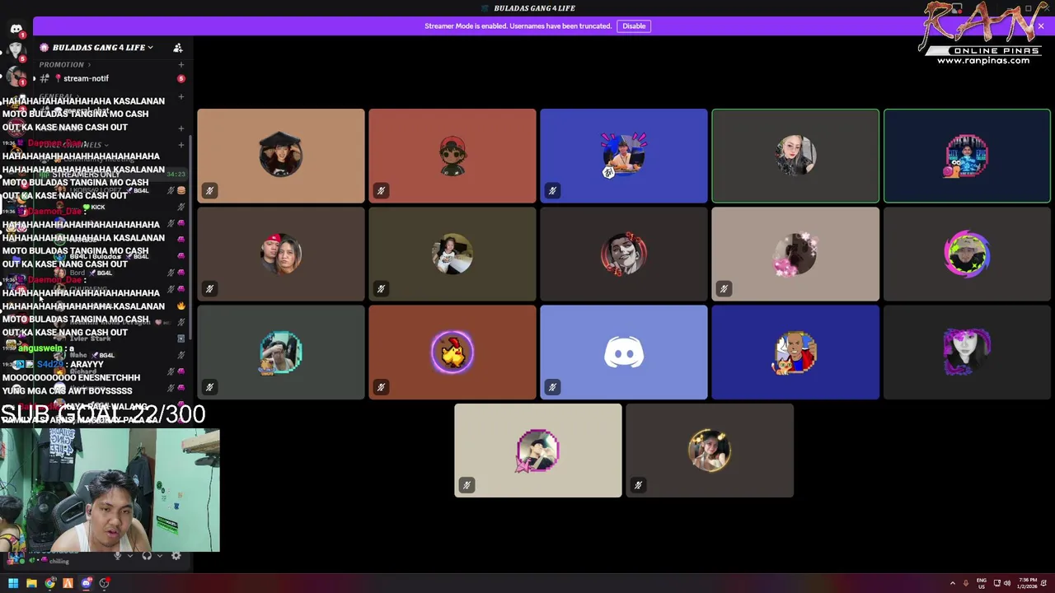Open the BULADAS GANG 4 LIFE server menu
The height and width of the screenshot is (593, 1055).
point(98,48)
